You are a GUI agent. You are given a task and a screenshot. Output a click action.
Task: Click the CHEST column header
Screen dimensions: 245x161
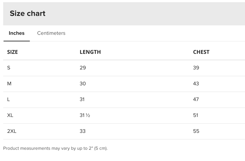pyautogui.click(x=201, y=52)
